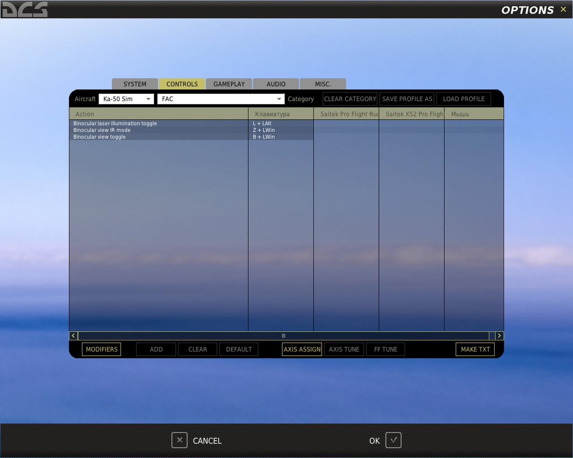
Task: Select the 'Binocular laser illumination toggle' action row
Action: (159, 123)
